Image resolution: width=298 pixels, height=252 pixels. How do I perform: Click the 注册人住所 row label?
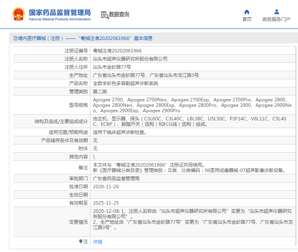coord(76,67)
